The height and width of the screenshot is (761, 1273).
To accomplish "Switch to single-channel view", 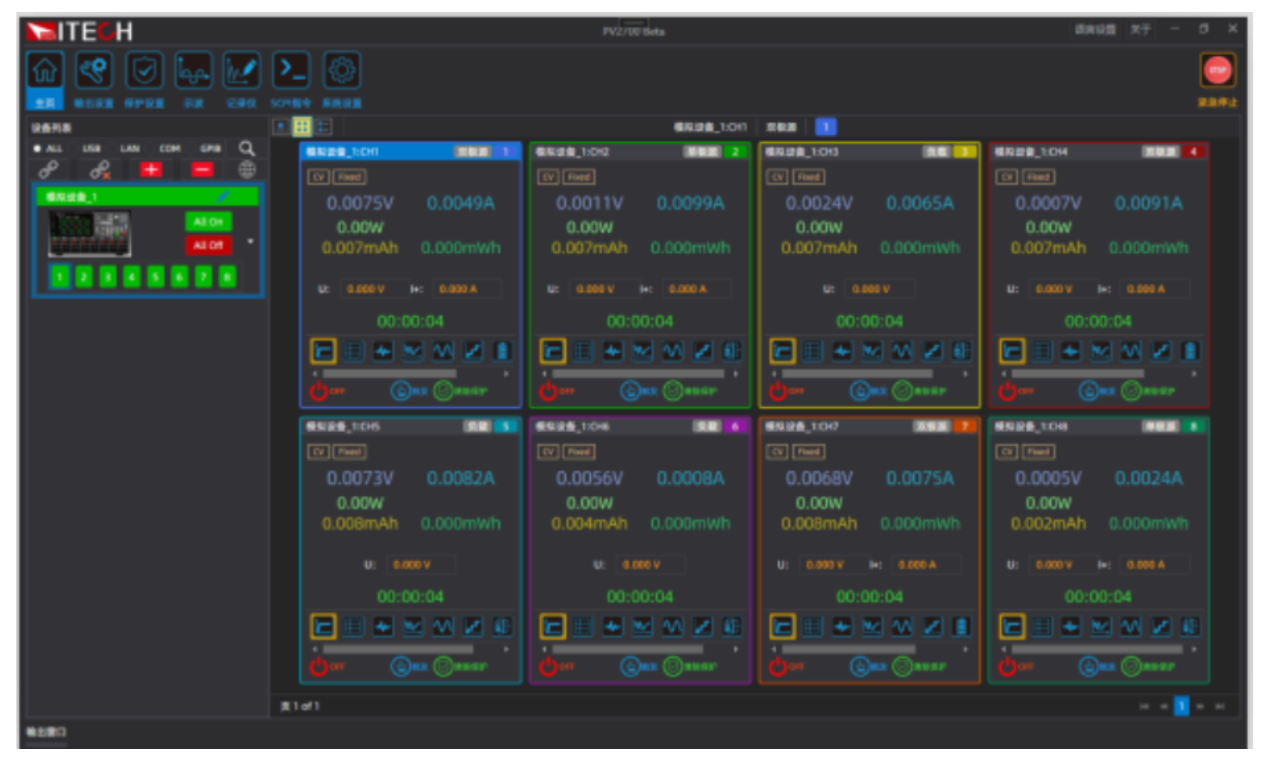I will (281, 127).
